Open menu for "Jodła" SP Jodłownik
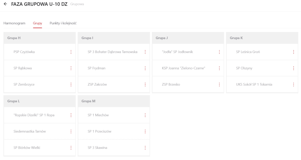This screenshot has width=301, height=160. pyautogui.click(x=219, y=52)
